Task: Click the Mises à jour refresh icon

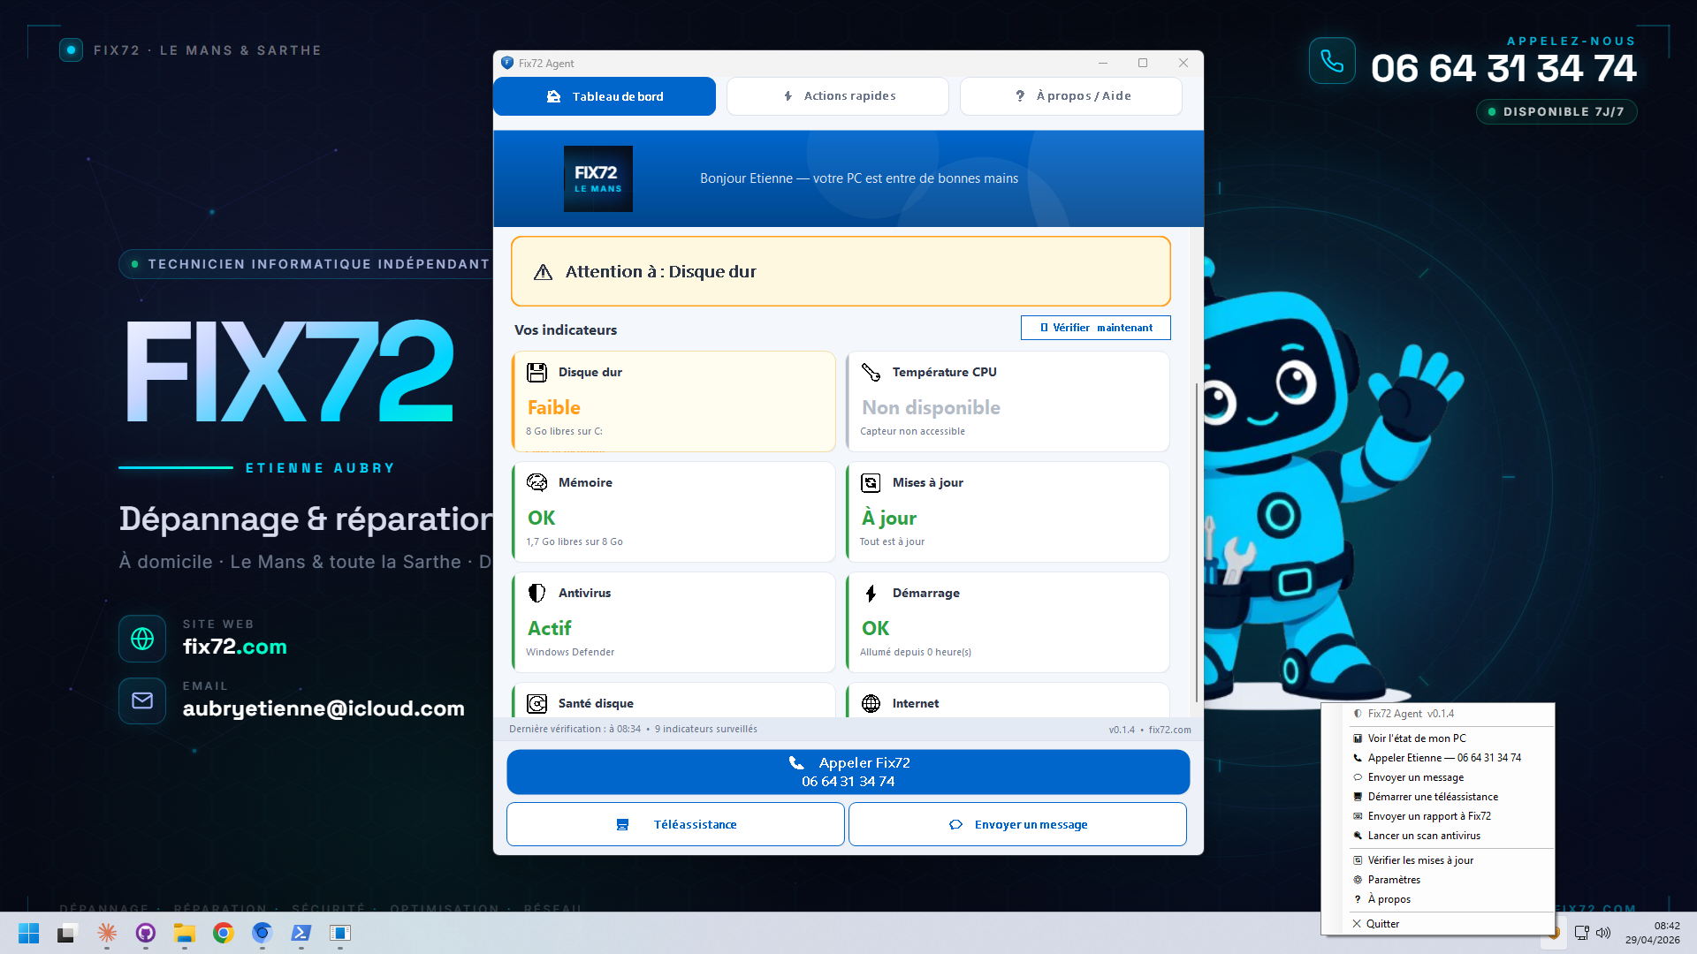Action: pyautogui.click(x=871, y=482)
